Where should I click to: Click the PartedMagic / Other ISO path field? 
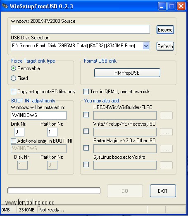tap(125, 148)
